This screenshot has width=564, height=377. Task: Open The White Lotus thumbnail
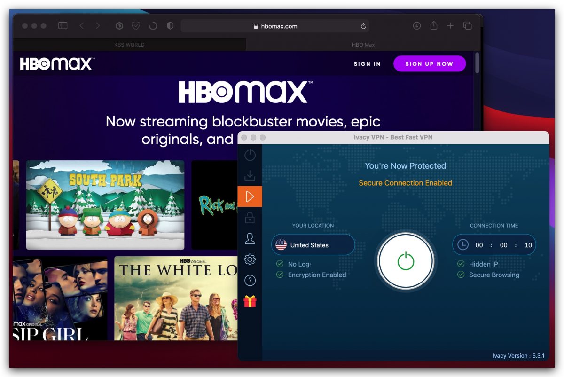coord(176,298)
